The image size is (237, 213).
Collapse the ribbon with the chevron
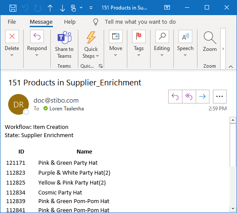[231, 66]
